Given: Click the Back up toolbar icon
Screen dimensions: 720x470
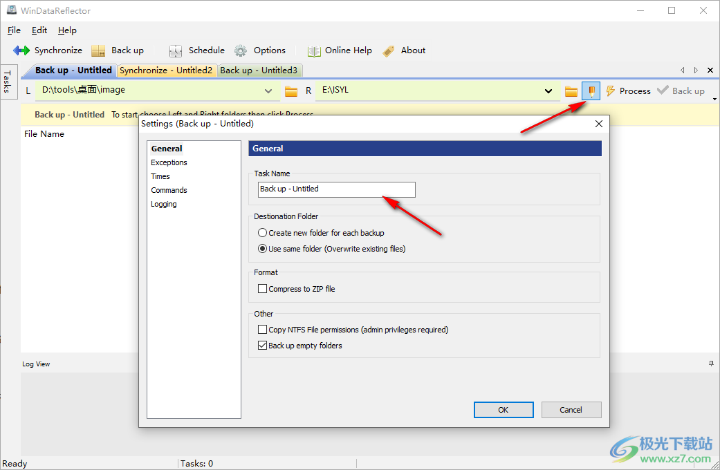Looking at the screenshot, I should (x=99, y=50).
